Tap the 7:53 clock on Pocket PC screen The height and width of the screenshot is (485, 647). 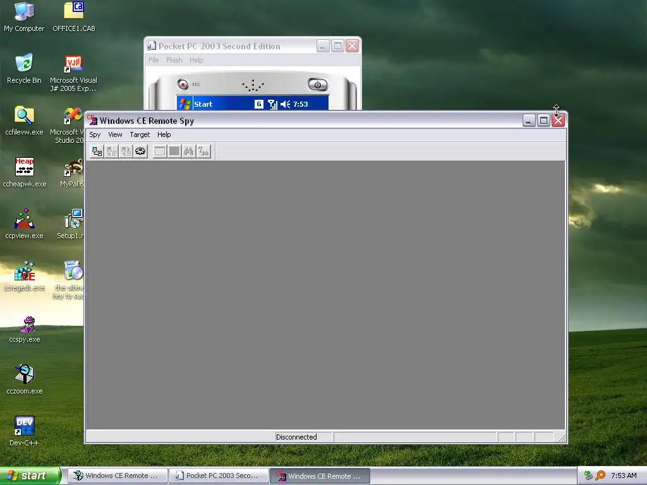(x=300, y=104)
